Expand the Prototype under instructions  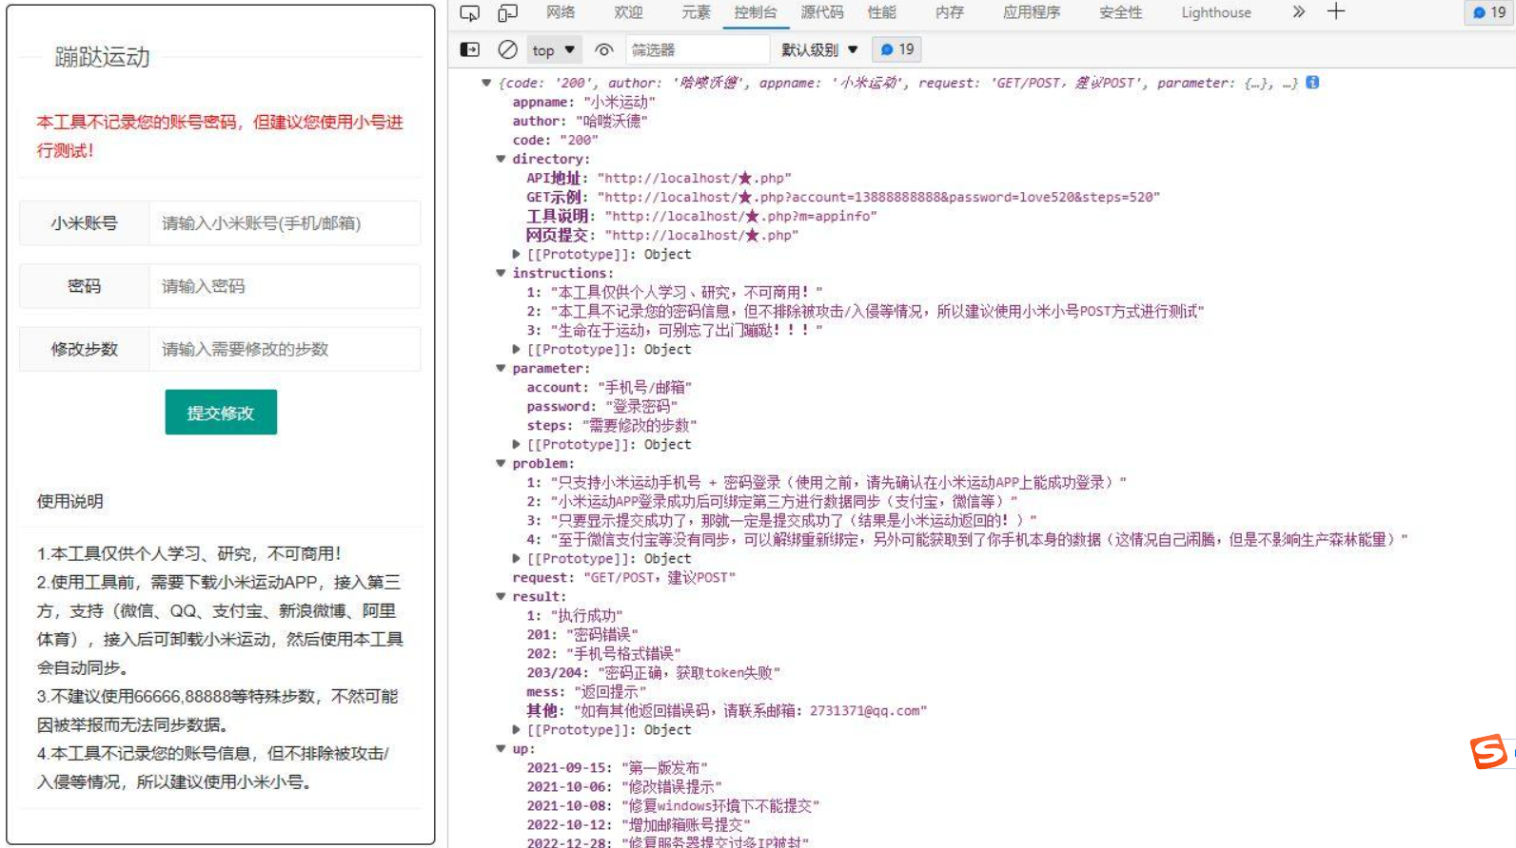[516, 349]
